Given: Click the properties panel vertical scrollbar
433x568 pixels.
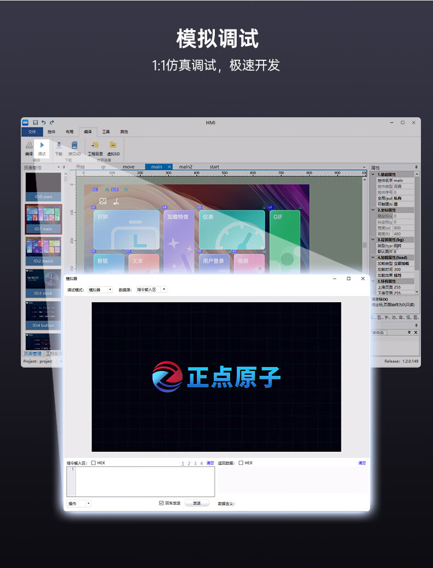Looking at the screenshot, I should (x=417, y=233).
